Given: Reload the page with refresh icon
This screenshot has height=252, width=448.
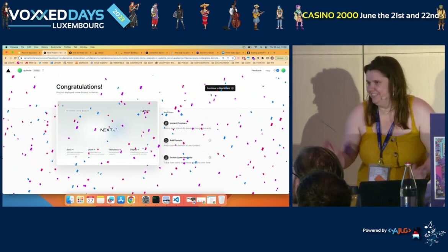Looking at the screenshot, I should [x=15, y=58].
